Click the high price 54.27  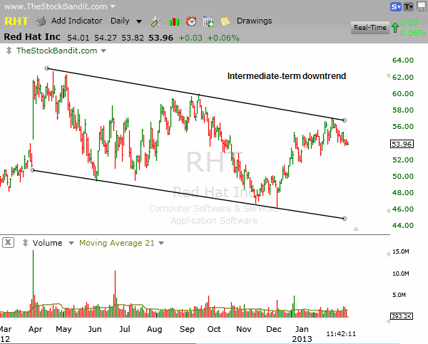[106, 38]
